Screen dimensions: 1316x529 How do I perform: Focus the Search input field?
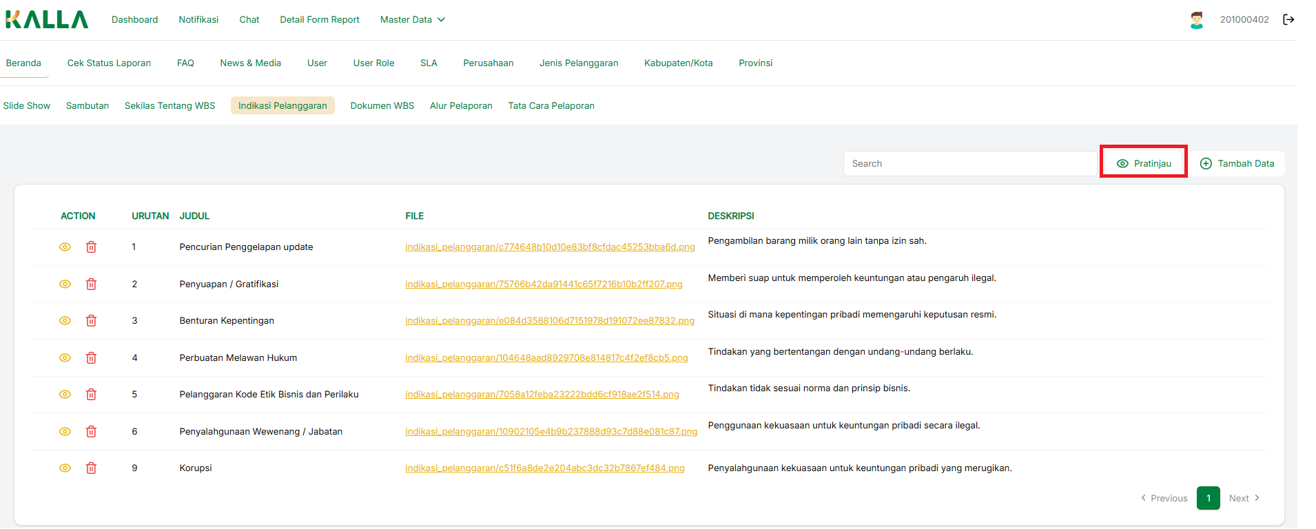tap(969, 164)
